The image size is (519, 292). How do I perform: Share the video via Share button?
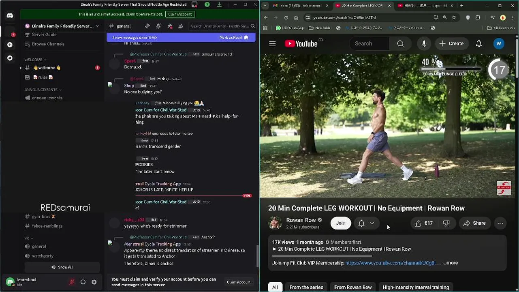click(x=474, y=223)
